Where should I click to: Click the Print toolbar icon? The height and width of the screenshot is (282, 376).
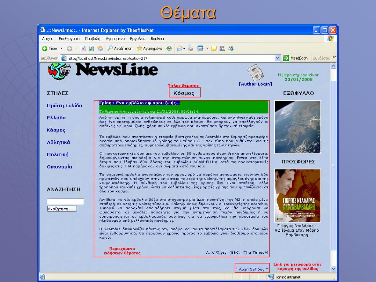point(191,49)
